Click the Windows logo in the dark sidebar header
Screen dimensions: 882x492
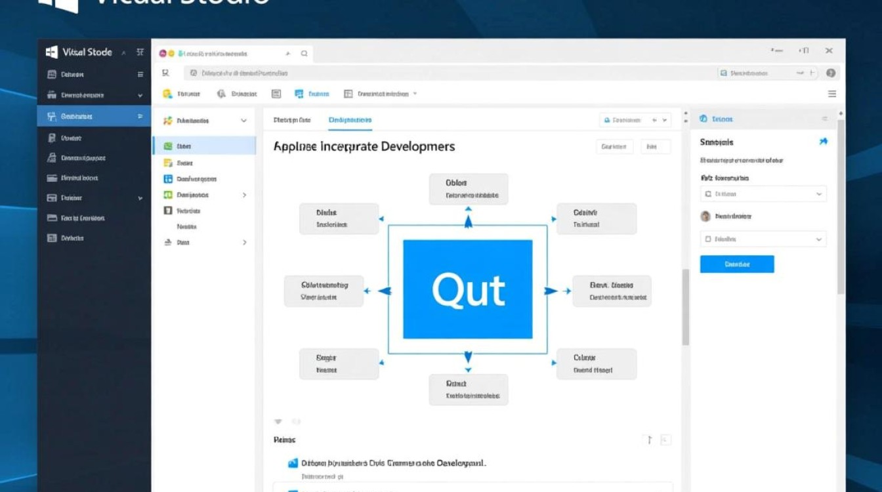click(52, 52)
